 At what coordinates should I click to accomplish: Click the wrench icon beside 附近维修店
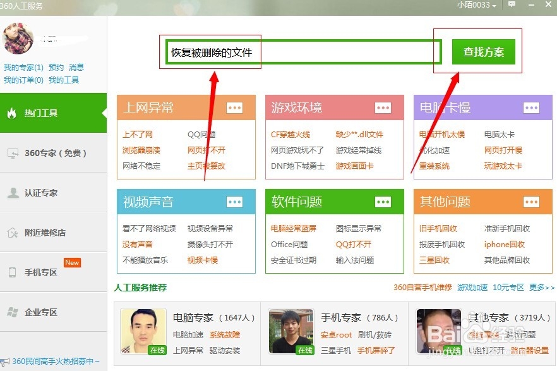pos(13,233)
